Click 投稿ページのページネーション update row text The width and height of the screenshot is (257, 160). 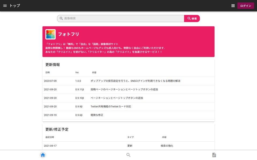point(124,90)
